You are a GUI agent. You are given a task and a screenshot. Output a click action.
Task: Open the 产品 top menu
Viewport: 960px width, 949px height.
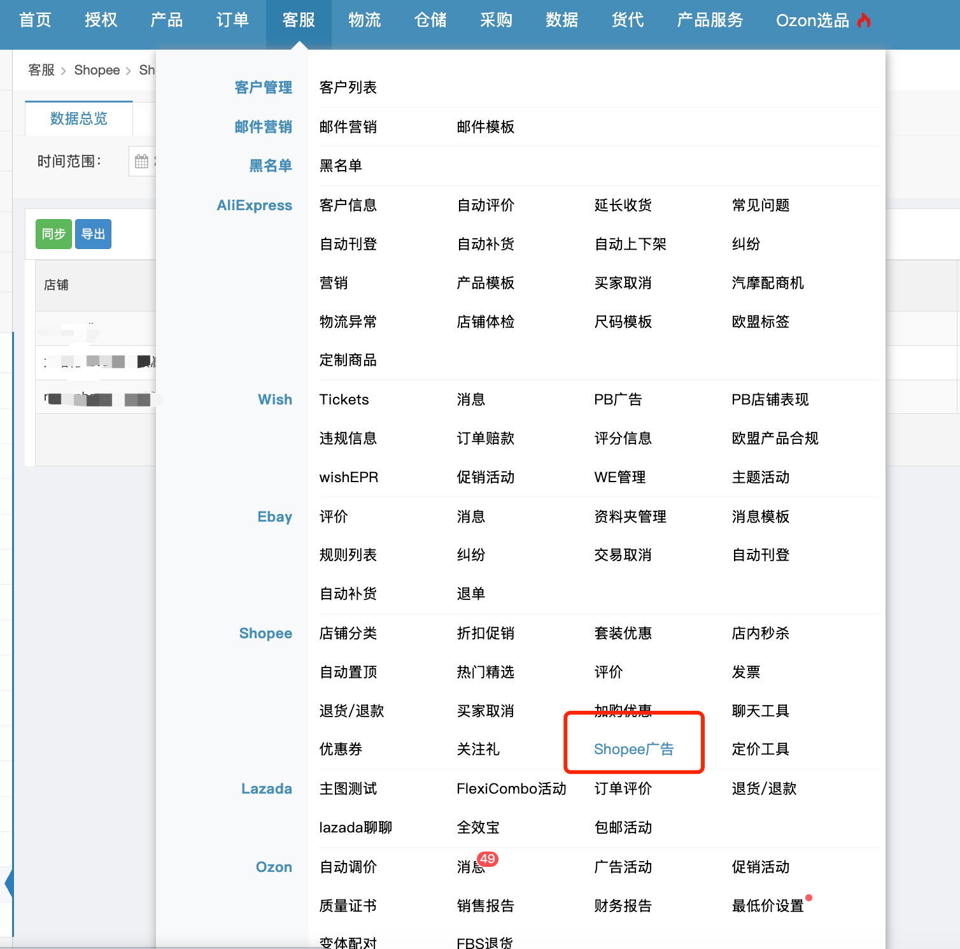[167, 20]
